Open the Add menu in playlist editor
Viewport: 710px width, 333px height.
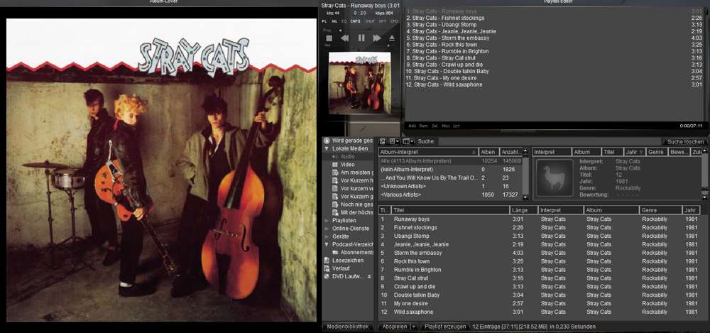coord(412,126)
